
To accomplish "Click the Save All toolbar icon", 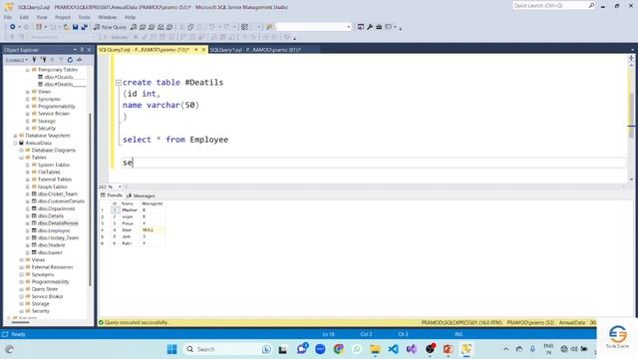I will click(x=84, y=27).
